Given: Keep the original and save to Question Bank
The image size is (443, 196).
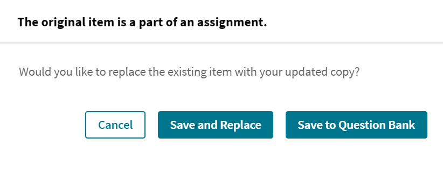Looking at the screenshot, I should (356, 125).
